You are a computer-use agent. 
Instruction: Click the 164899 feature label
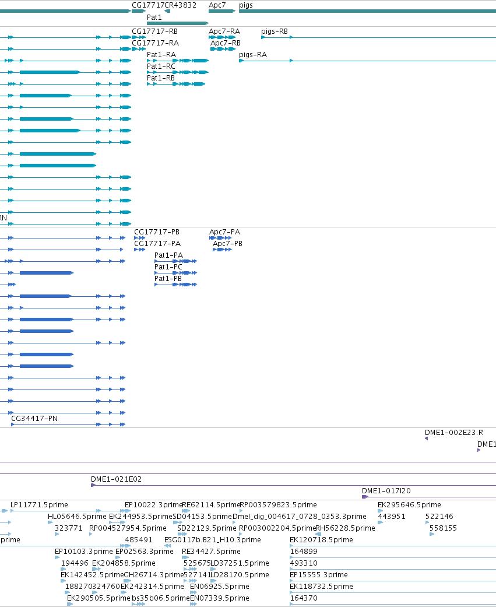pos(304,551)
